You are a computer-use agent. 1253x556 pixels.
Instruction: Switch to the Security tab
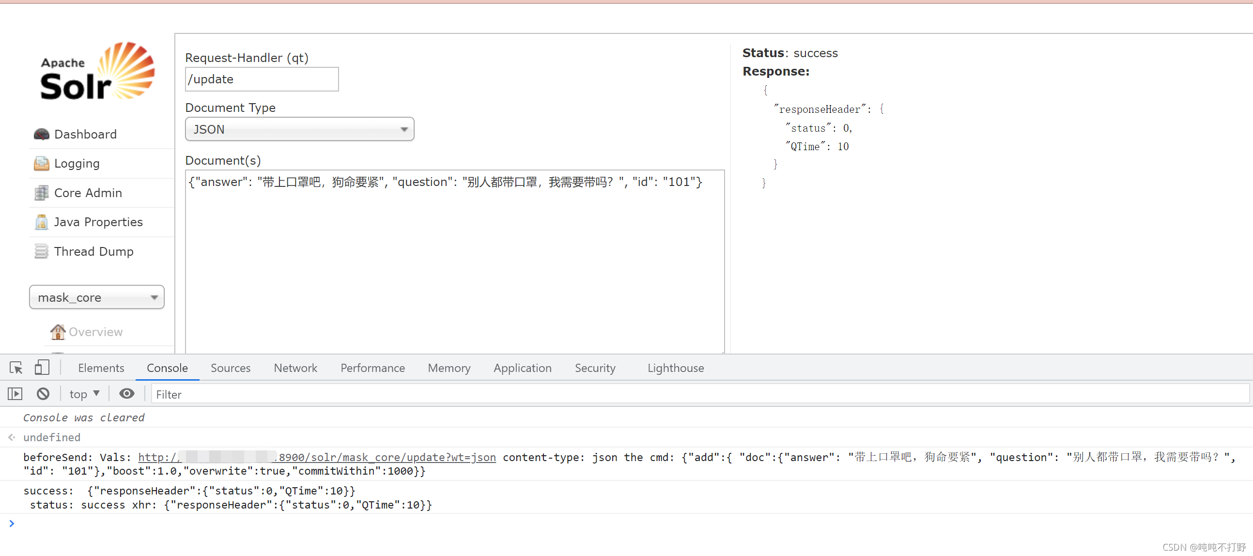(x=595, y=368)
